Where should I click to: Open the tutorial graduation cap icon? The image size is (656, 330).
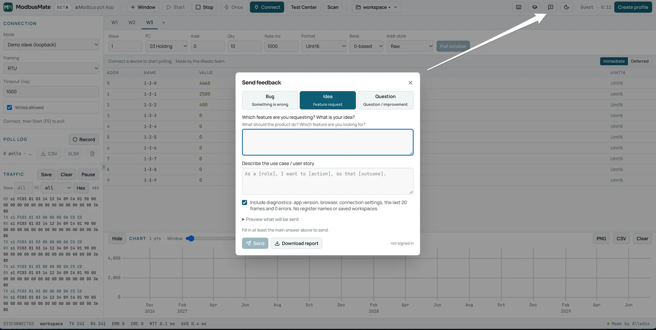(535, 7)
